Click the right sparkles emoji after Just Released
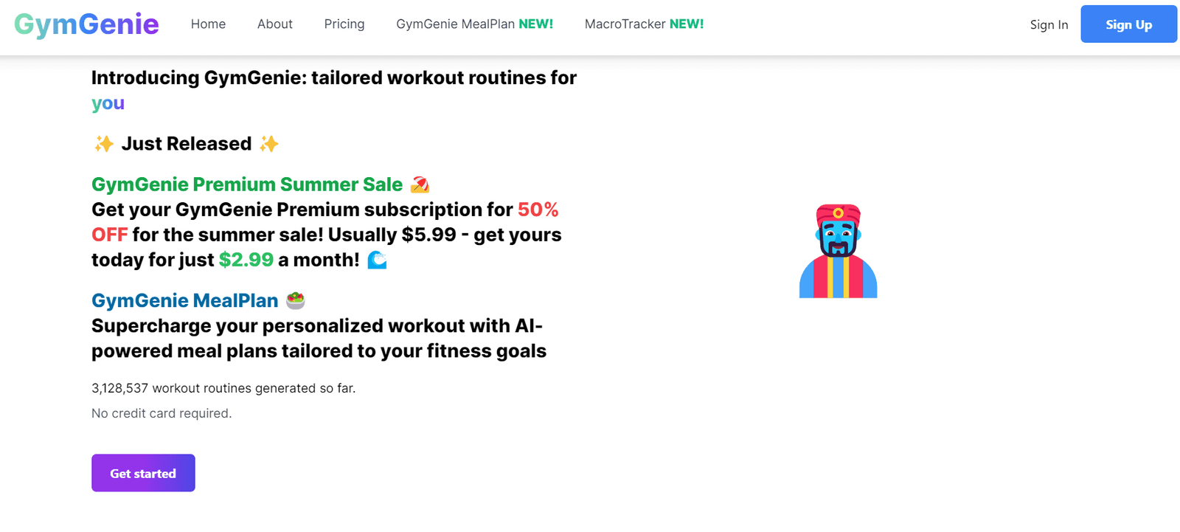Image resolution: width=1180 pixels, height=532 pixels. [x=268, y=144]
